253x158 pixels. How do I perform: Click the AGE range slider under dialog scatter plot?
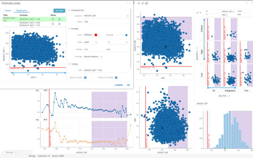[39, 73]
